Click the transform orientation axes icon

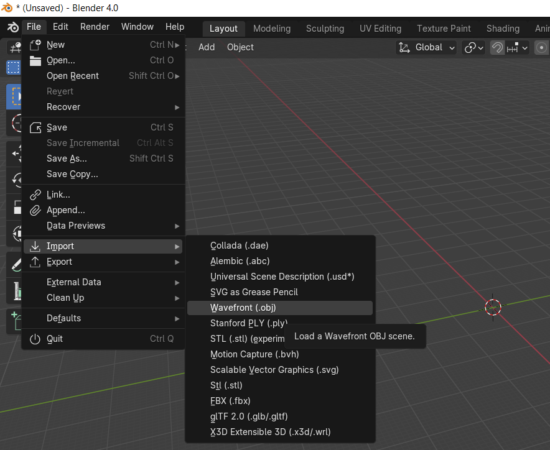(404, 47)
